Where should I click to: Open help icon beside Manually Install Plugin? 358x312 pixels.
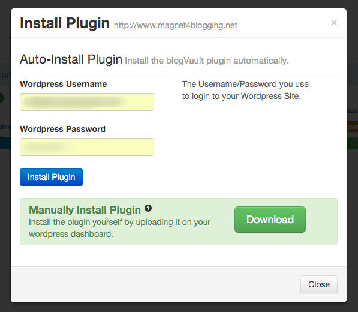tap(148, 208)
